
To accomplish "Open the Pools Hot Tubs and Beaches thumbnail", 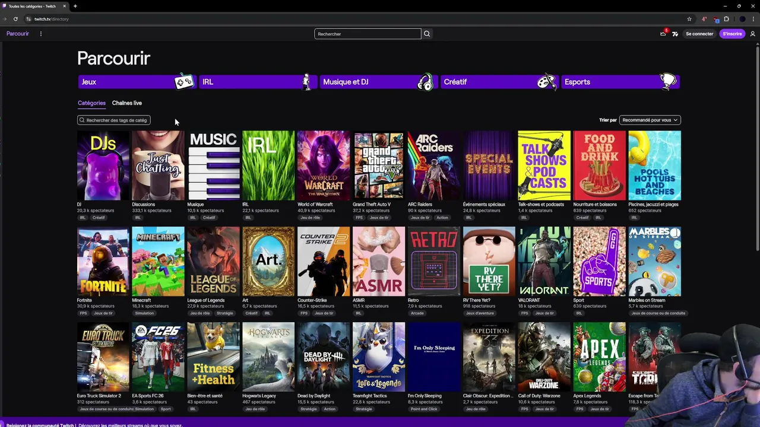I will coord(654,165).
